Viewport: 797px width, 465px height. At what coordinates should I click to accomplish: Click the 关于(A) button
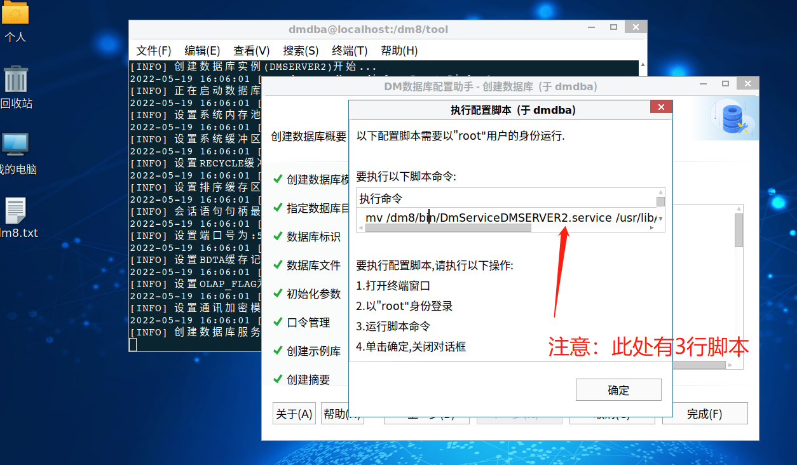(294, 414)
